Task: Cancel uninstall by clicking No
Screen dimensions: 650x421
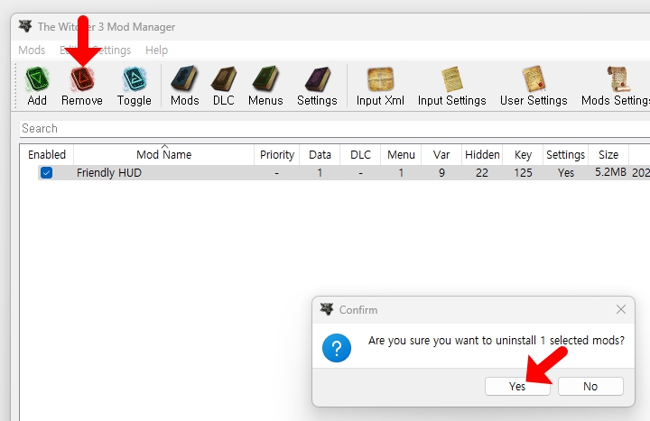Action: [590, 386]
